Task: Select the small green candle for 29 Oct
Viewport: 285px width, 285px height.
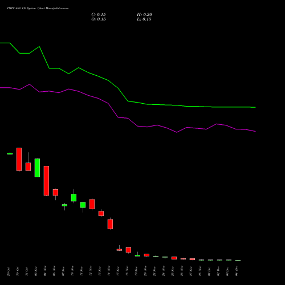Action: tap(10, 153)
